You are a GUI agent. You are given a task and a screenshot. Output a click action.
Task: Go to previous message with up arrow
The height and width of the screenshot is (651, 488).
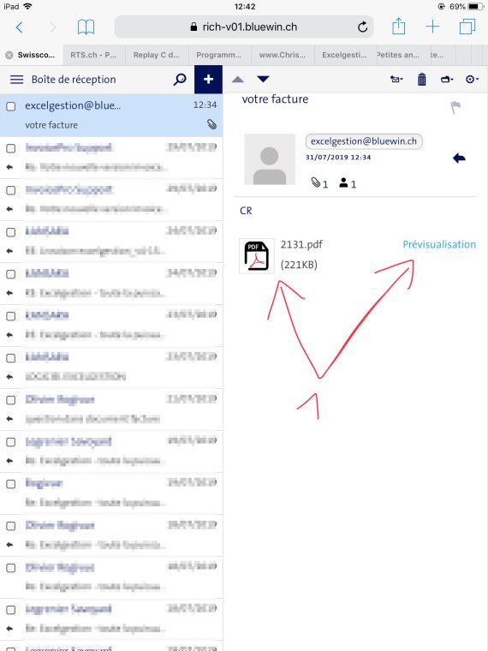tap(238, 80)
